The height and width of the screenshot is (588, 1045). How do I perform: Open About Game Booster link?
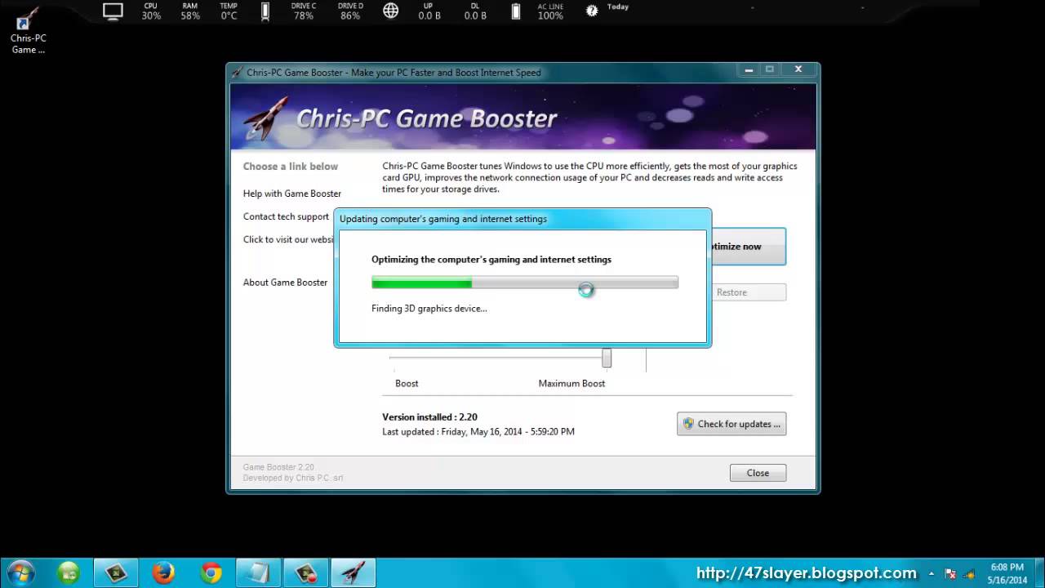pyautogui.click(x=285, y=283)
